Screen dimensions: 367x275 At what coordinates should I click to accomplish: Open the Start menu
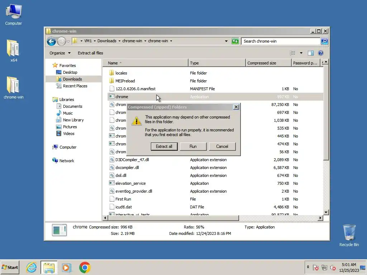coord(10,267)
